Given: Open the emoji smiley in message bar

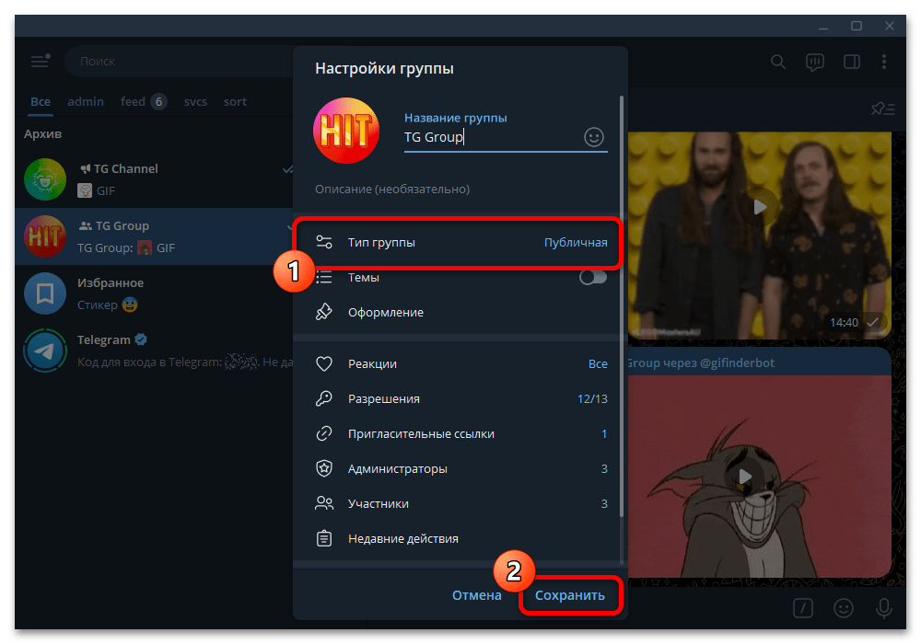Looking at the screenshot, I should coord(844,608).
